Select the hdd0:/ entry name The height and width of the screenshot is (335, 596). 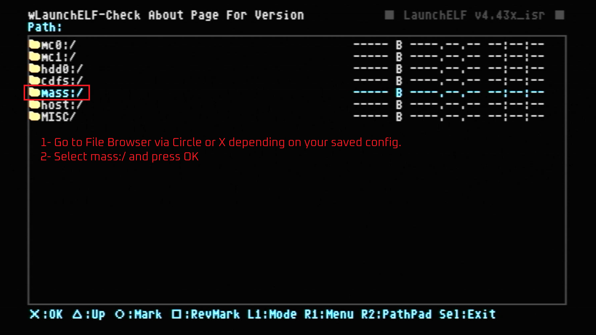click(62, 69)
